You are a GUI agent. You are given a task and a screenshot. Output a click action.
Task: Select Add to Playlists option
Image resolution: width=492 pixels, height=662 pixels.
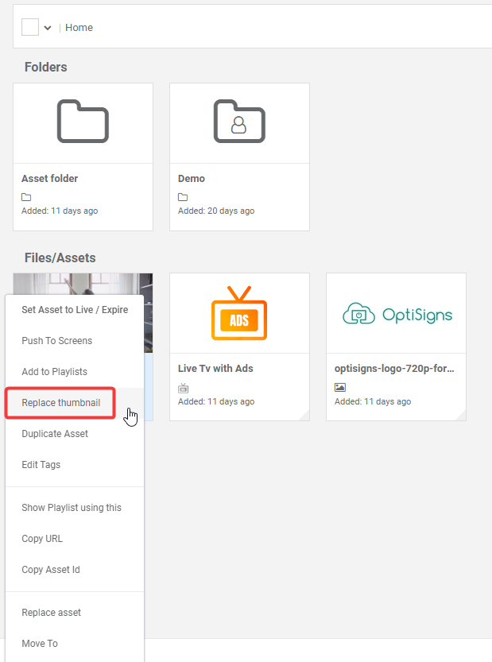(x=55, y=372)
